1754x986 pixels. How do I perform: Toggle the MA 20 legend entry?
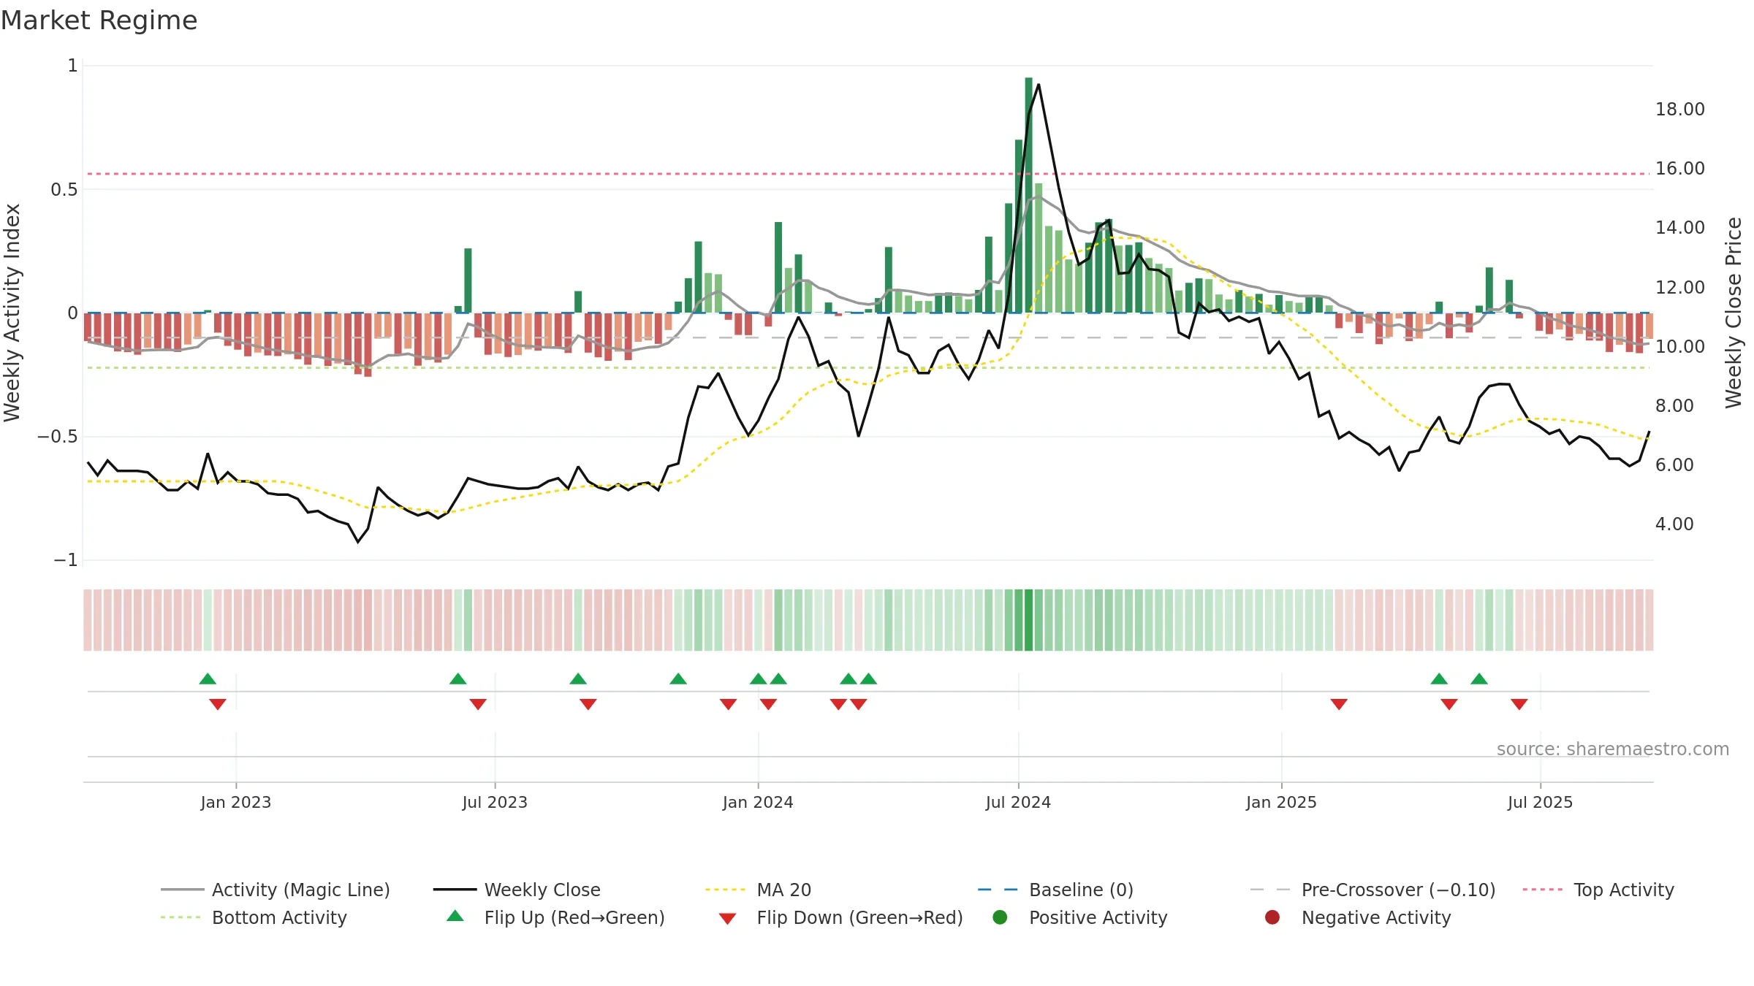pyautogui.click(x=758, y=890)
